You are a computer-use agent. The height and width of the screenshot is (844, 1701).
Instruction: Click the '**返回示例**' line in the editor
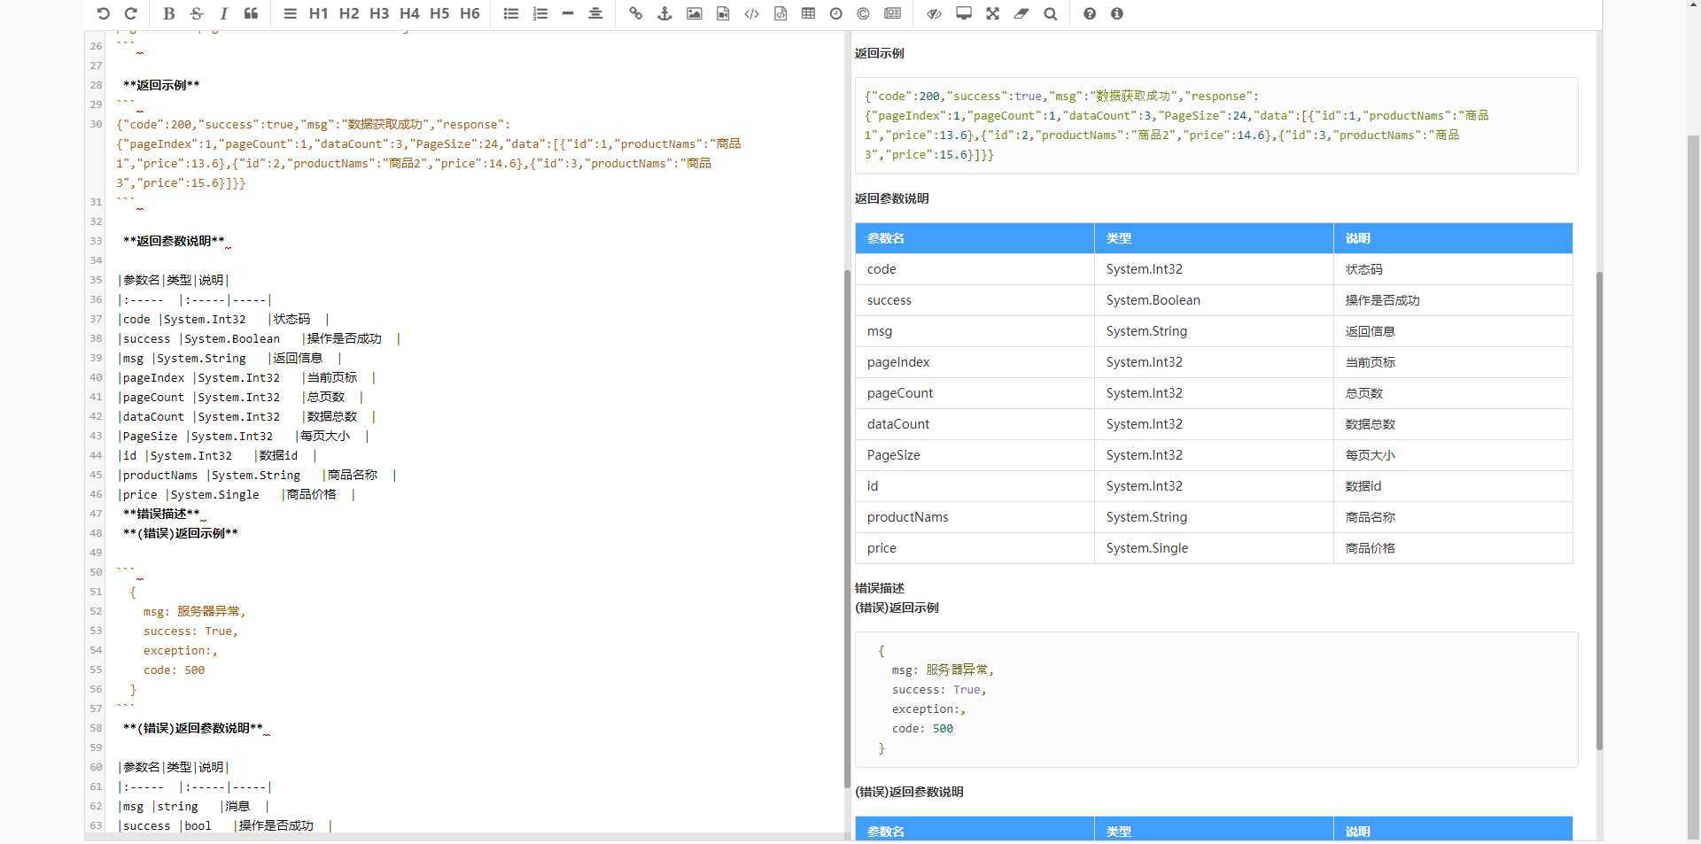[161, 85]
